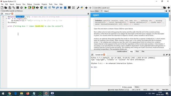Go forward with right arrow icon
The image size is (171, 96).
coord(90,8)
